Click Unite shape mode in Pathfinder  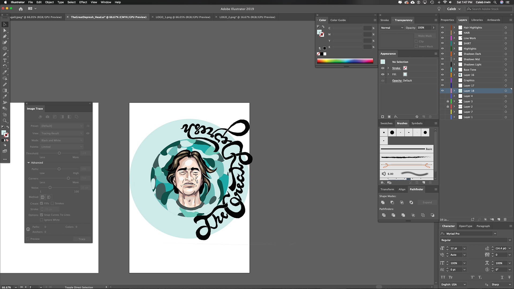383,203
